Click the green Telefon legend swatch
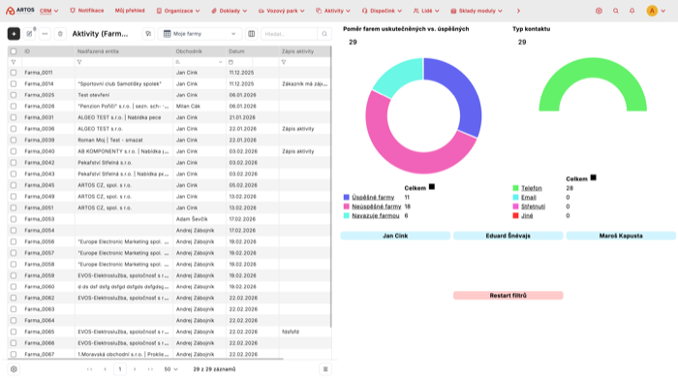 click(x=515, y=188)
